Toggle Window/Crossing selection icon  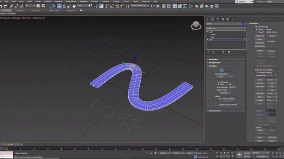[x=53, y=6]
